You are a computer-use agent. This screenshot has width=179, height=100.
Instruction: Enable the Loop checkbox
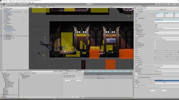point(155,48)
